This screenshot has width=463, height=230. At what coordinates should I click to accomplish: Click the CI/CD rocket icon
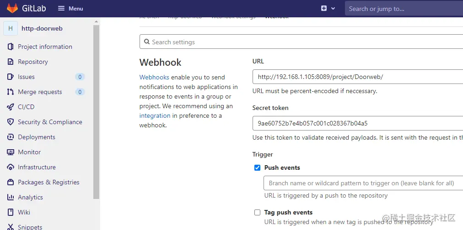point(10,107)
